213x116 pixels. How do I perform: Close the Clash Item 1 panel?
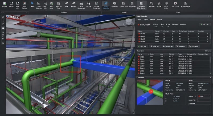click(x=211, y=78)
